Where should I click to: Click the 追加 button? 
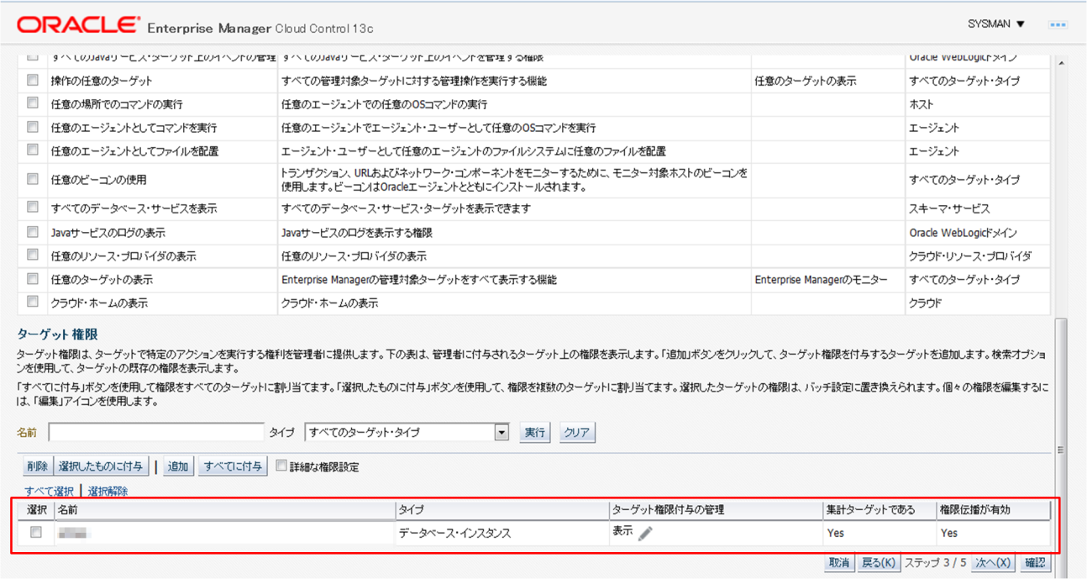(178, 466)
